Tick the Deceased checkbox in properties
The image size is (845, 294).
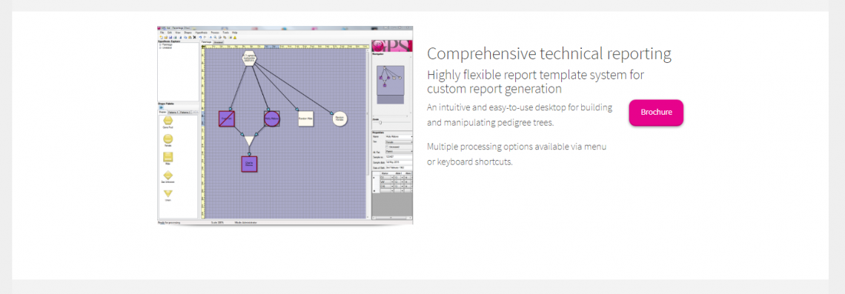[x=387, y=147]
